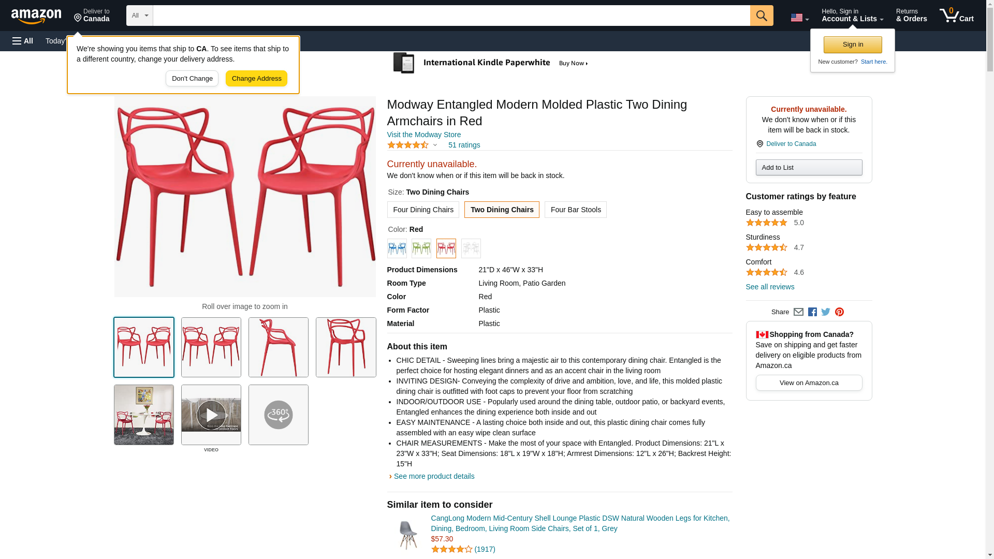Viewport: 994px width, 559px height.
Task: Click into the Amazon search field
Action: pos(451,16)
